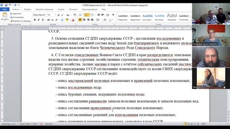230x129 pixels.
Task: Show paragraph marks ¶
Action: [x=113, y=15]
